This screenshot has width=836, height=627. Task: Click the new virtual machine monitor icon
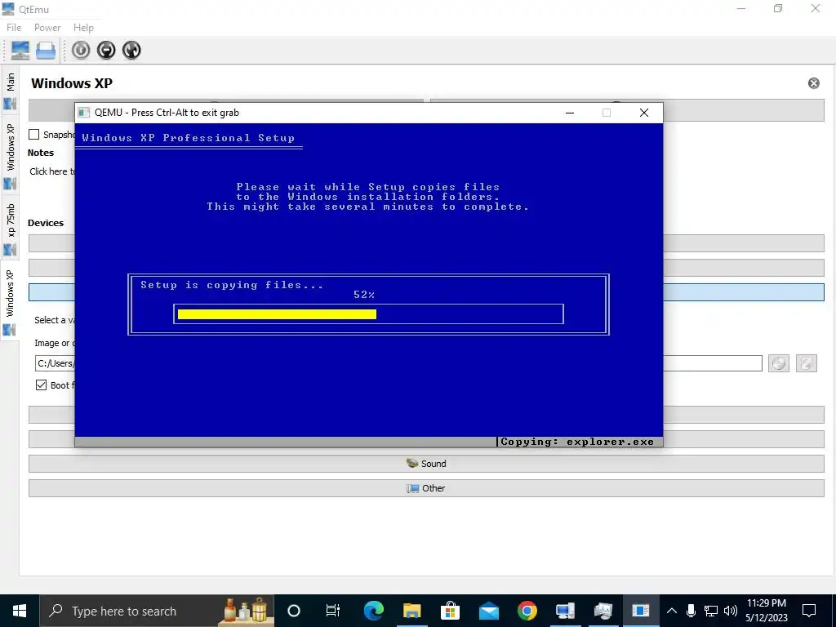coord(20,50)
